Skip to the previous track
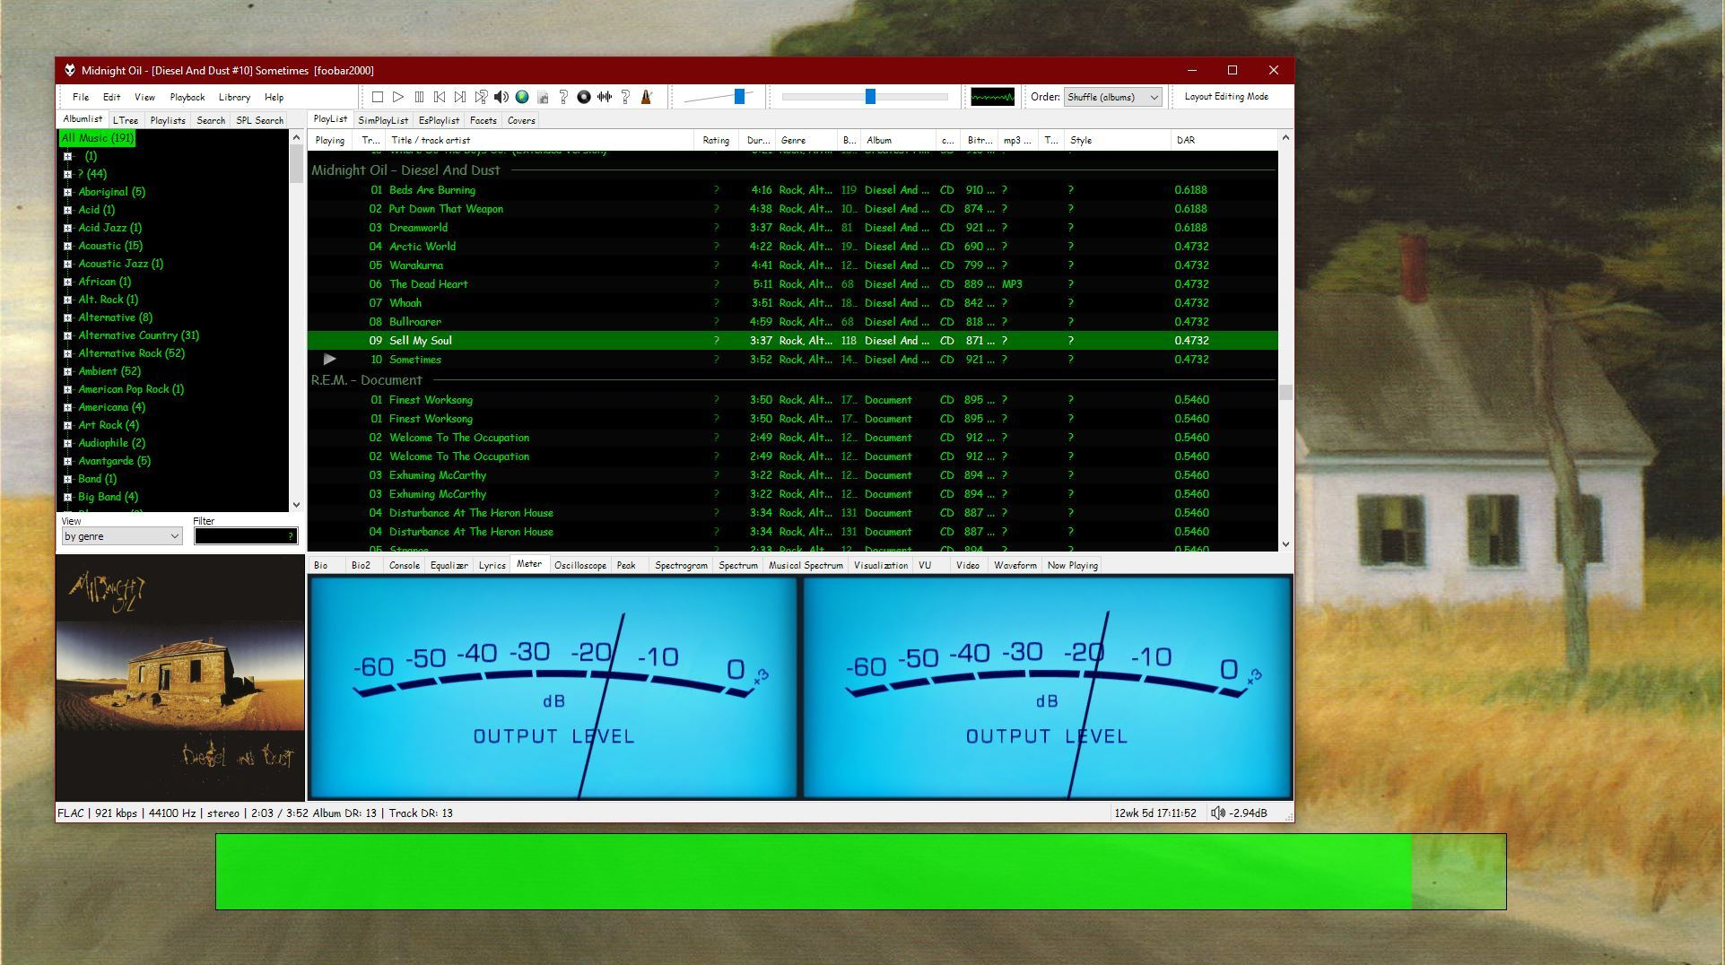This screenshot has width=1725, height=965. (x=440, y=97)
